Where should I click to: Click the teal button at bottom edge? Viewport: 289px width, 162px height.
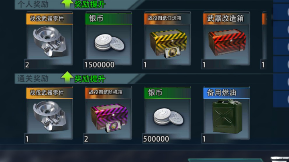[x=225, y=160]
